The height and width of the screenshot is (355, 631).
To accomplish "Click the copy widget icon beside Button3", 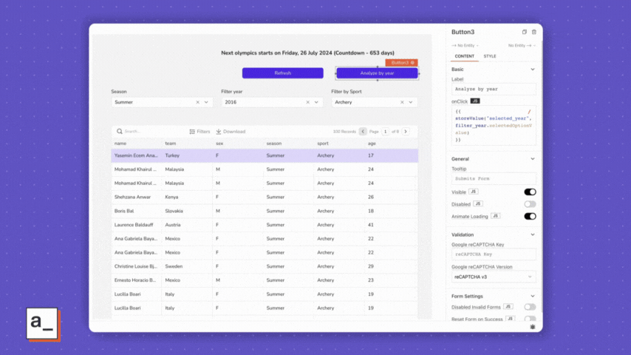I will pos(525,33).
